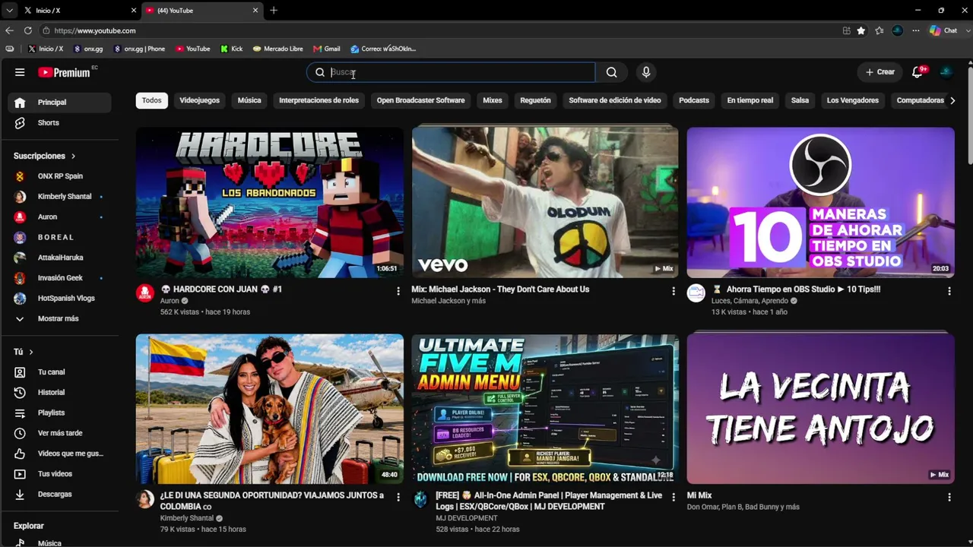This screenshot has height=547, width=973.
Task: Open the Auron channel subscription
Action: (61, 217)
